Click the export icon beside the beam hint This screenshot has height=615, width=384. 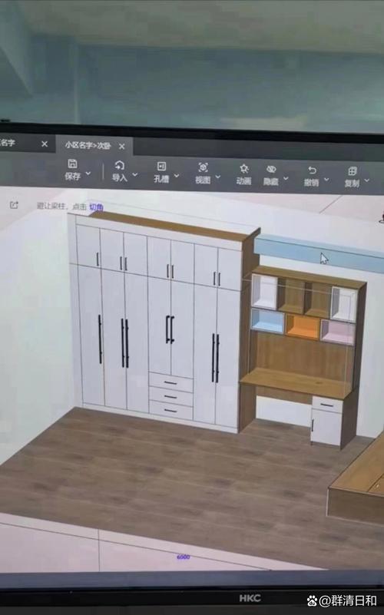point(14,205)
